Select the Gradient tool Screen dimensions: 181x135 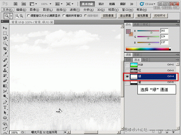point(5,86)
